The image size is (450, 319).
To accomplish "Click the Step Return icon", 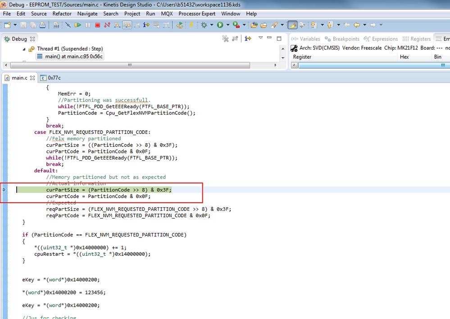I will pyautogui.click(x=136, y=25).
